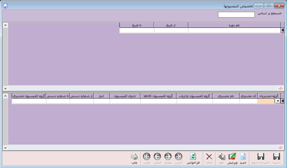Click Save and Exit (ذخیره و خروج)
The height and width of the screenshot is (168, 287).
pyautogui.click(x=261, y=157)
